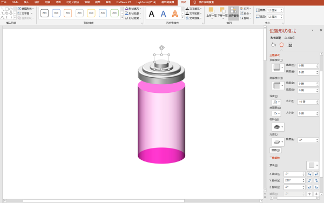This screenshot has height=203, width=324.
Task: Click the Send Backward (下移一层) icon
Action: (222, 10)
